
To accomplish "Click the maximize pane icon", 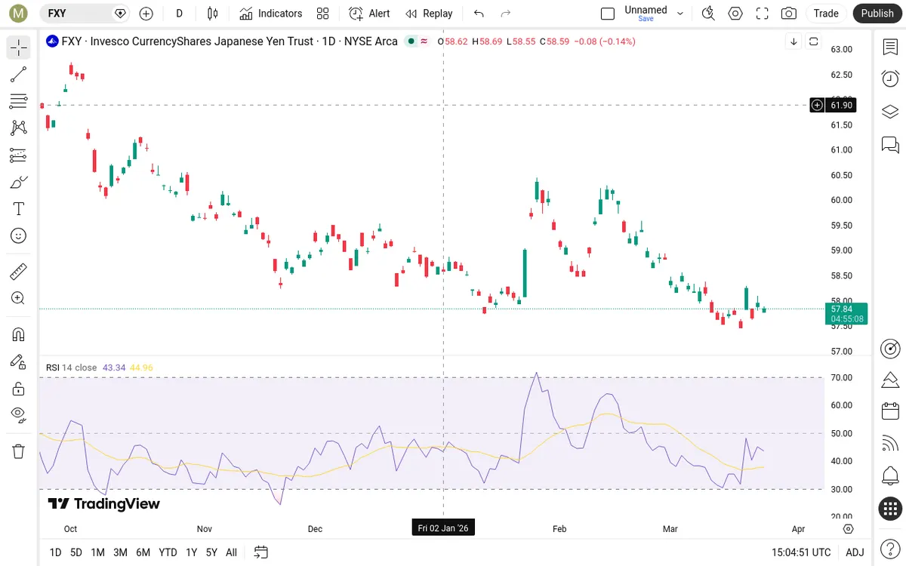I will [x=813, y=42].
